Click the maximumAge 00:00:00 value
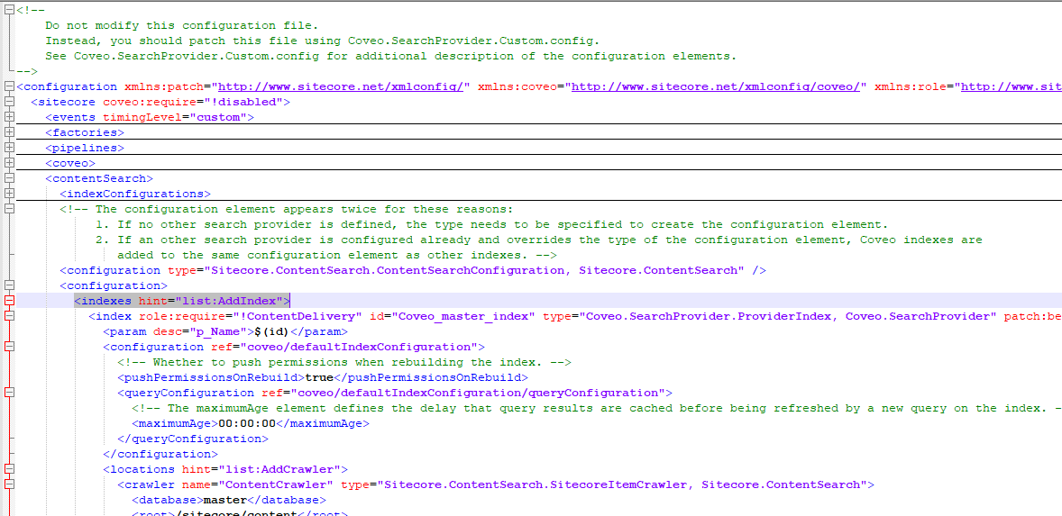The image size is (1062, 516). pos(247,423)
